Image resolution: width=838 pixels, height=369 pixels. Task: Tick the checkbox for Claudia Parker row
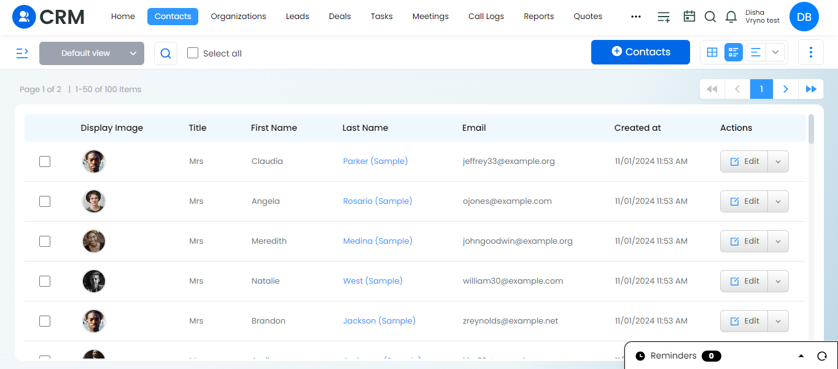pos(45,161)
